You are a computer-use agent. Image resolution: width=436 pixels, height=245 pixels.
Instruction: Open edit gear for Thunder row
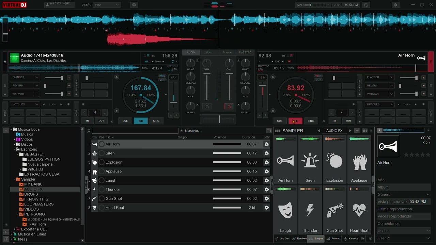pos(267,190)
